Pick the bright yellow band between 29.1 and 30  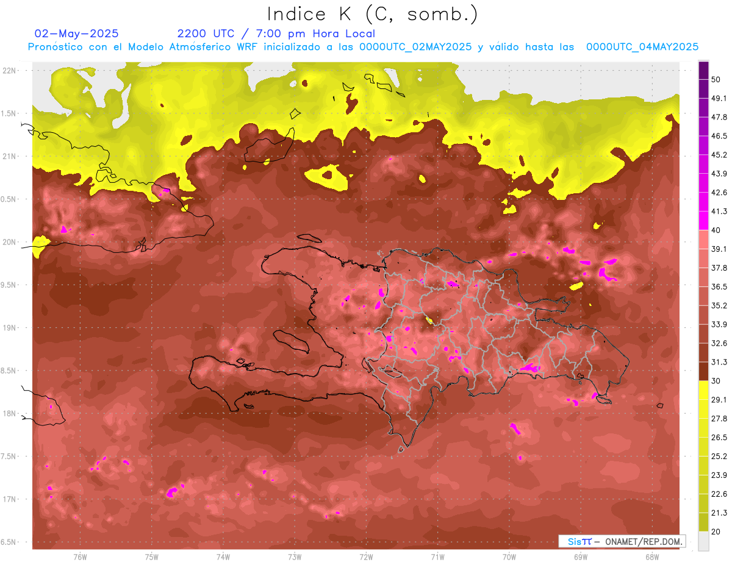pyautogui.click(x=703, y=390)
